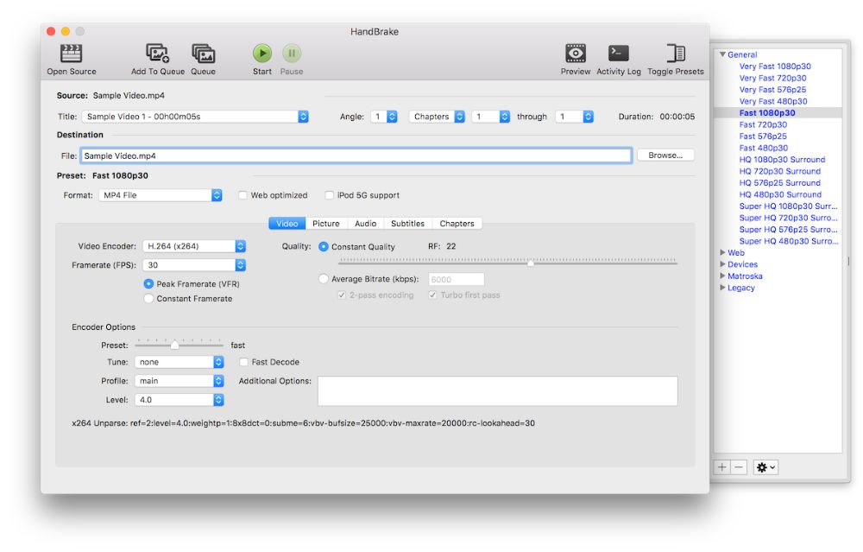Select Fast 720p30 preset
This screenshot has height=552, width=863.
[763, 124]
